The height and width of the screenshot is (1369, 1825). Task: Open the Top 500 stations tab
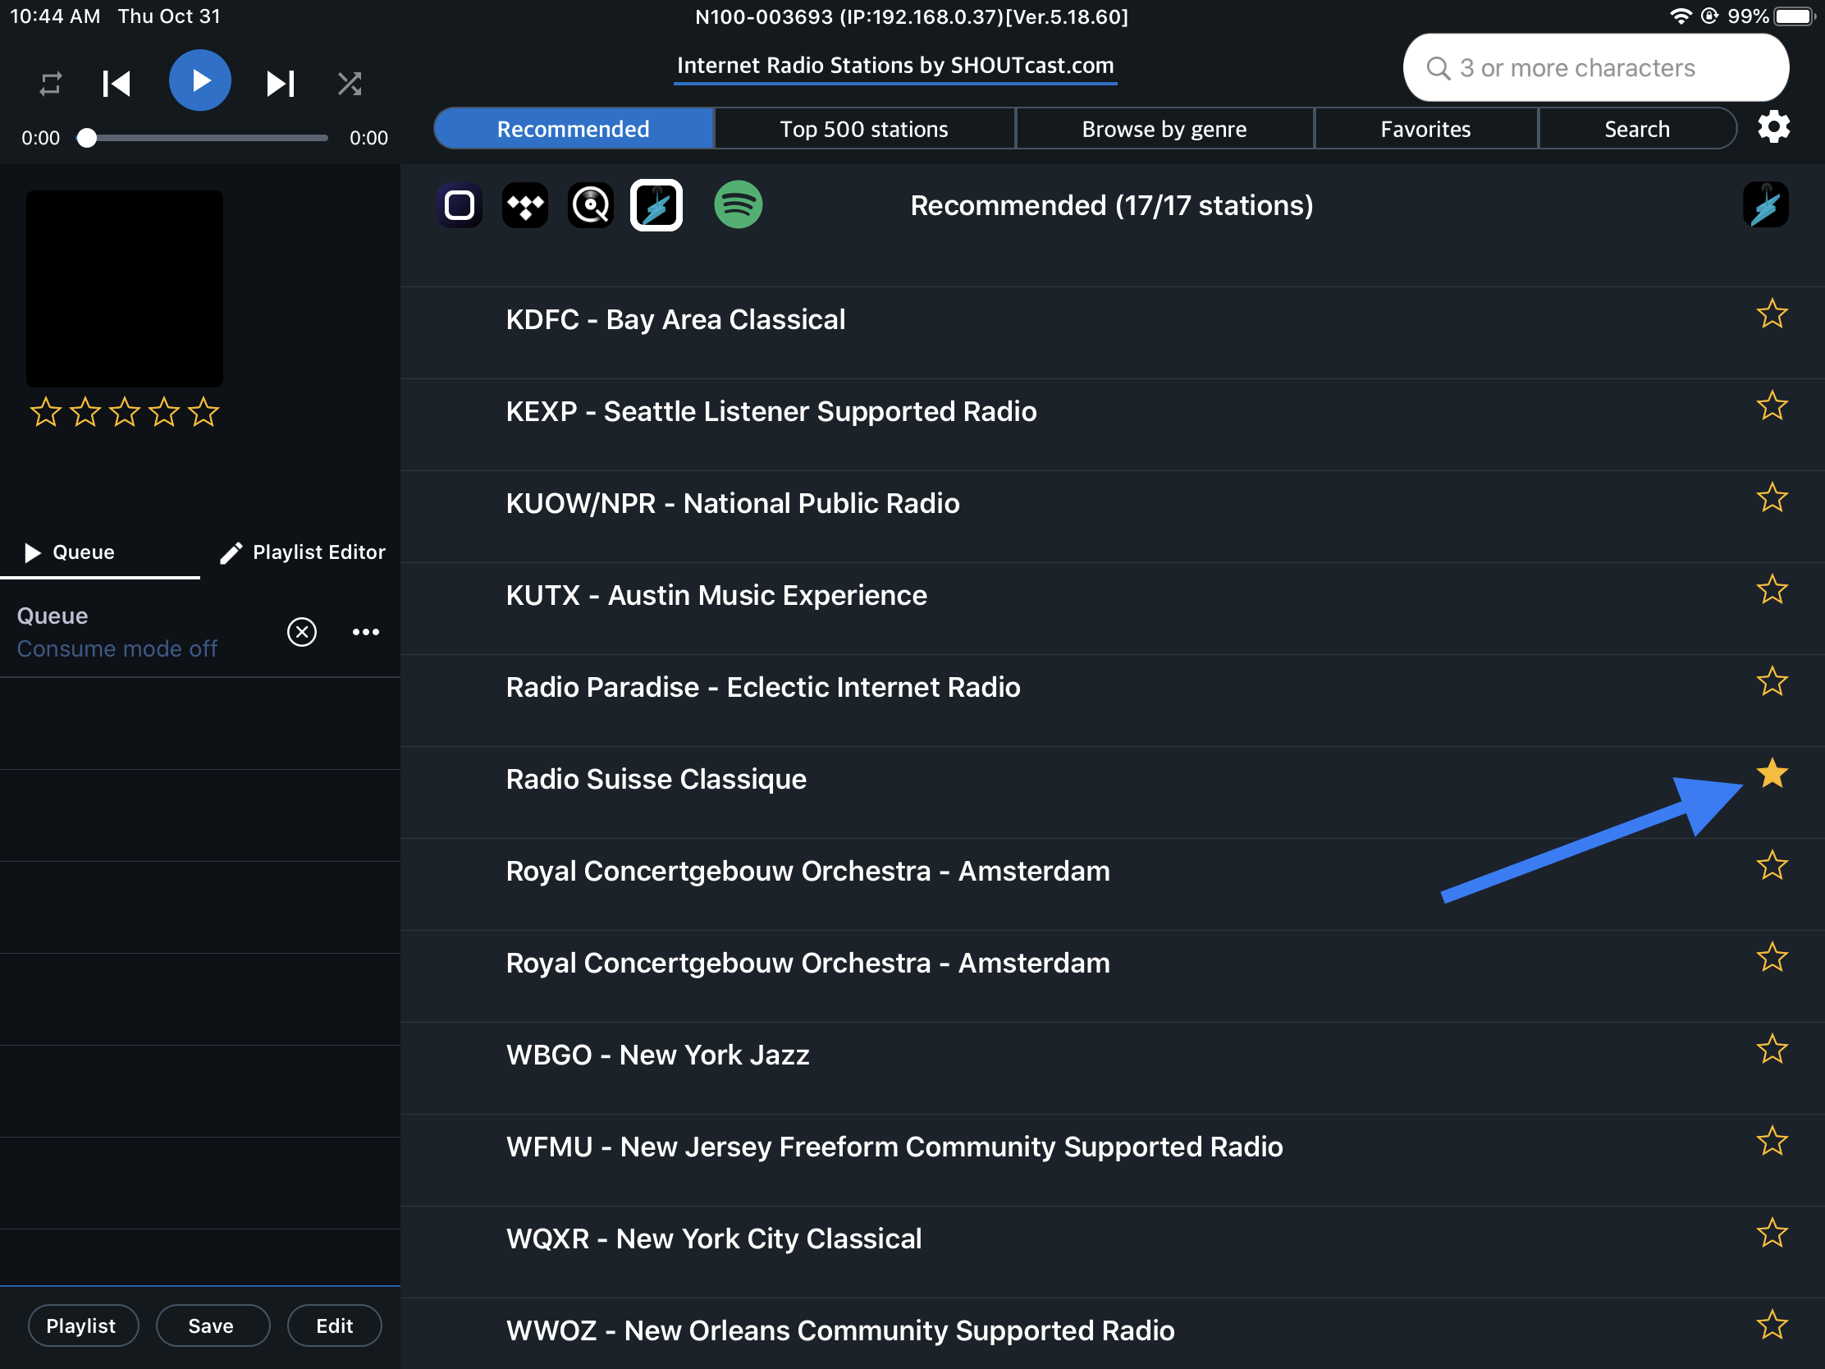(x=864, y=129)
